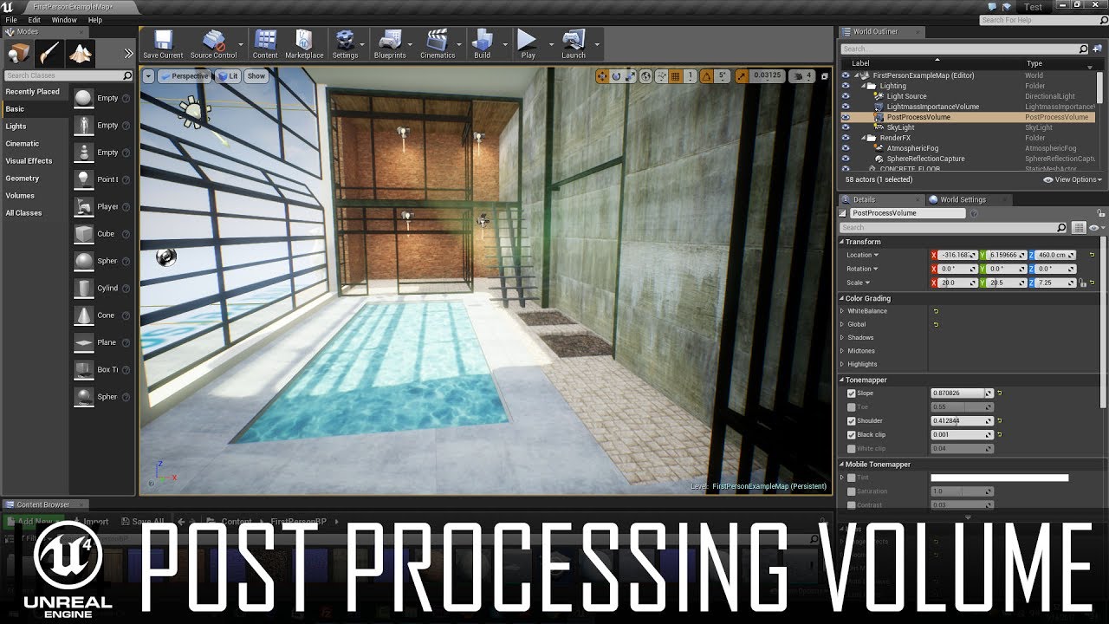This screenshot has width=1109, height=624.
Task: Click add folder icon in World Outliner
Action: pos(1095,49)
